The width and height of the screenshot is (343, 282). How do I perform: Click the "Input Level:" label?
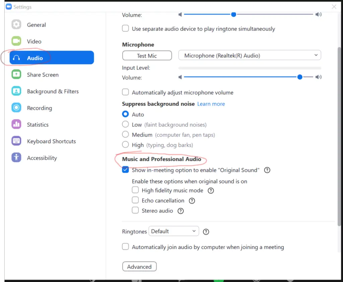click(136, 68)
